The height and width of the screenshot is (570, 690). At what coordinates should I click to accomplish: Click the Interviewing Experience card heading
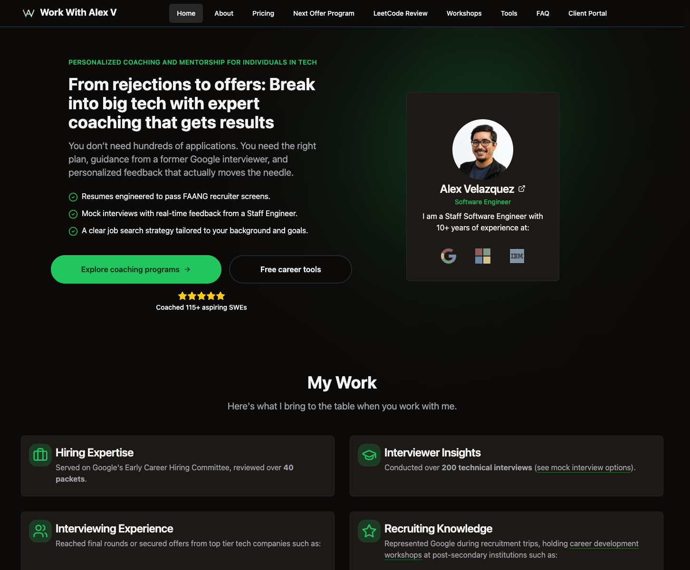[x=114, y=529]
